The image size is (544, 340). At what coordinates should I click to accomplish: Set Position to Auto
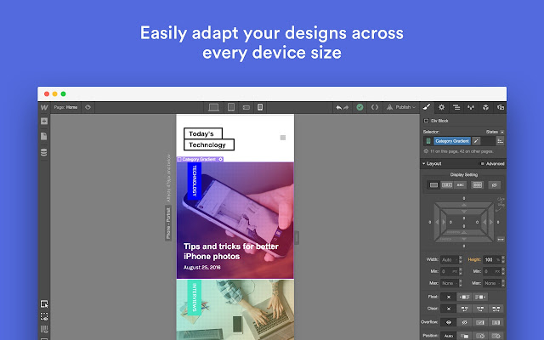[x=449, y=336]
